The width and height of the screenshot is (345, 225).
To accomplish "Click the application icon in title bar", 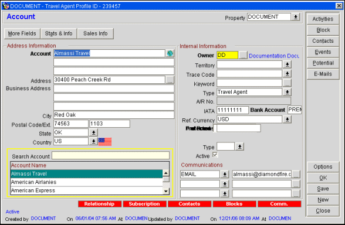I will click(6, 6).
